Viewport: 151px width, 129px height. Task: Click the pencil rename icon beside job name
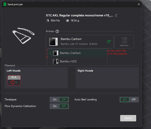tap(116, 15)
